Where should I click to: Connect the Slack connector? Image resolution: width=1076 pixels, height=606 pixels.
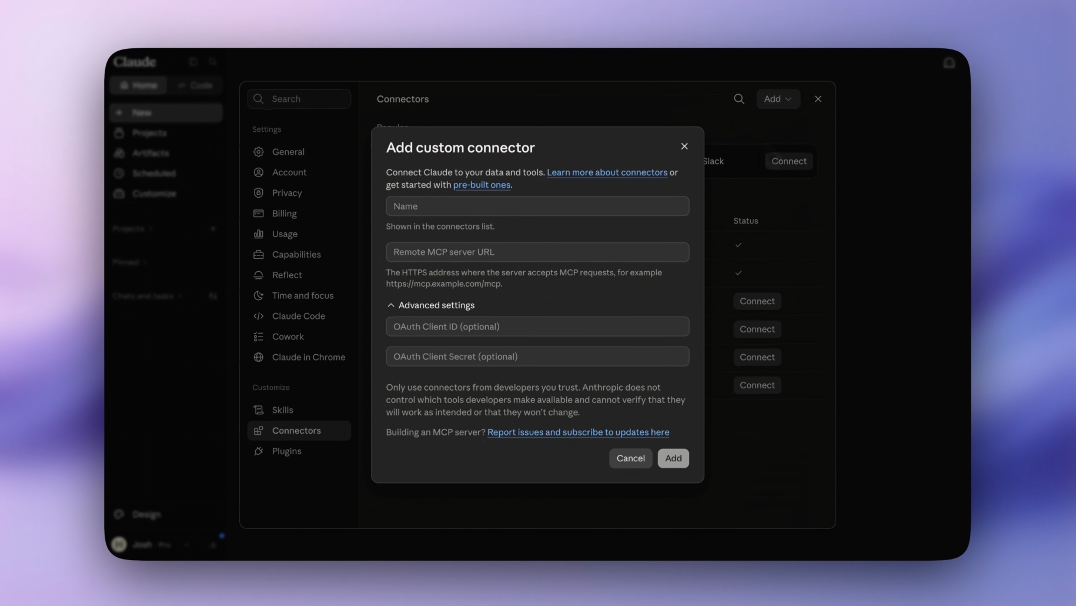pos(789,161)
